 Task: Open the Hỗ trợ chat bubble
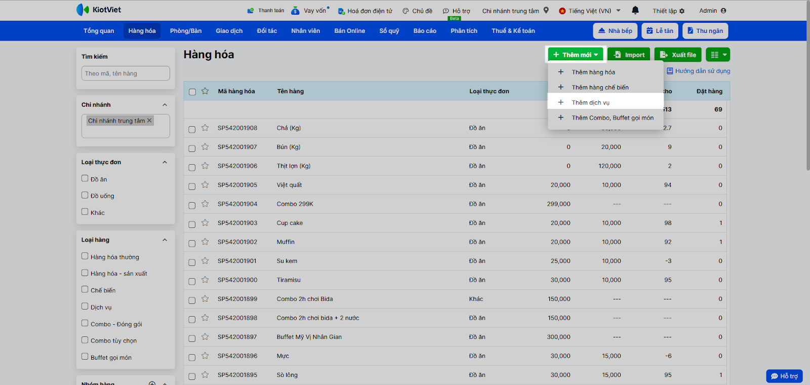coord(784,376)
